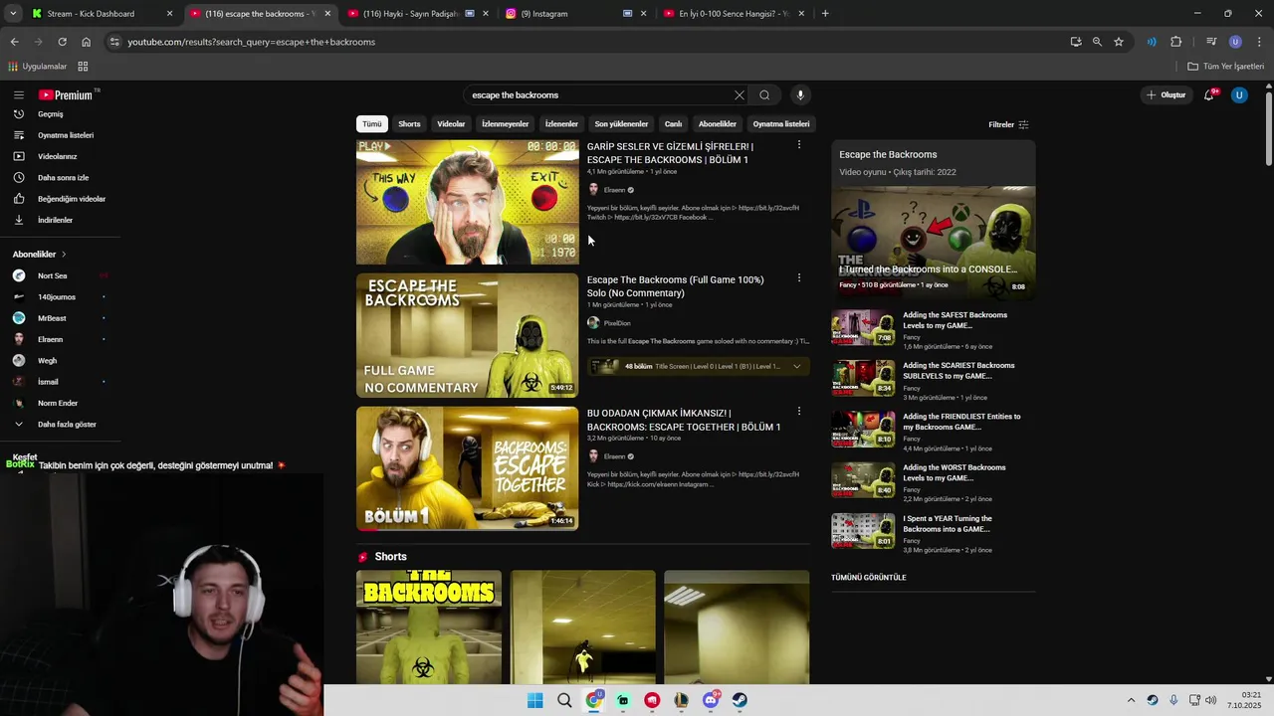Screen dimensions: 1274x716
Task: Open new browser tab plus button
Action: pyautogui.click(x=825, y=14)
